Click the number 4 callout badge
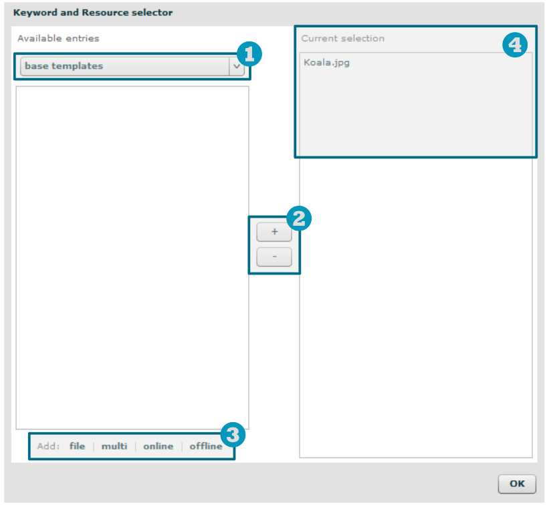This screenshot has height=505, width=549. pos(515,45)
